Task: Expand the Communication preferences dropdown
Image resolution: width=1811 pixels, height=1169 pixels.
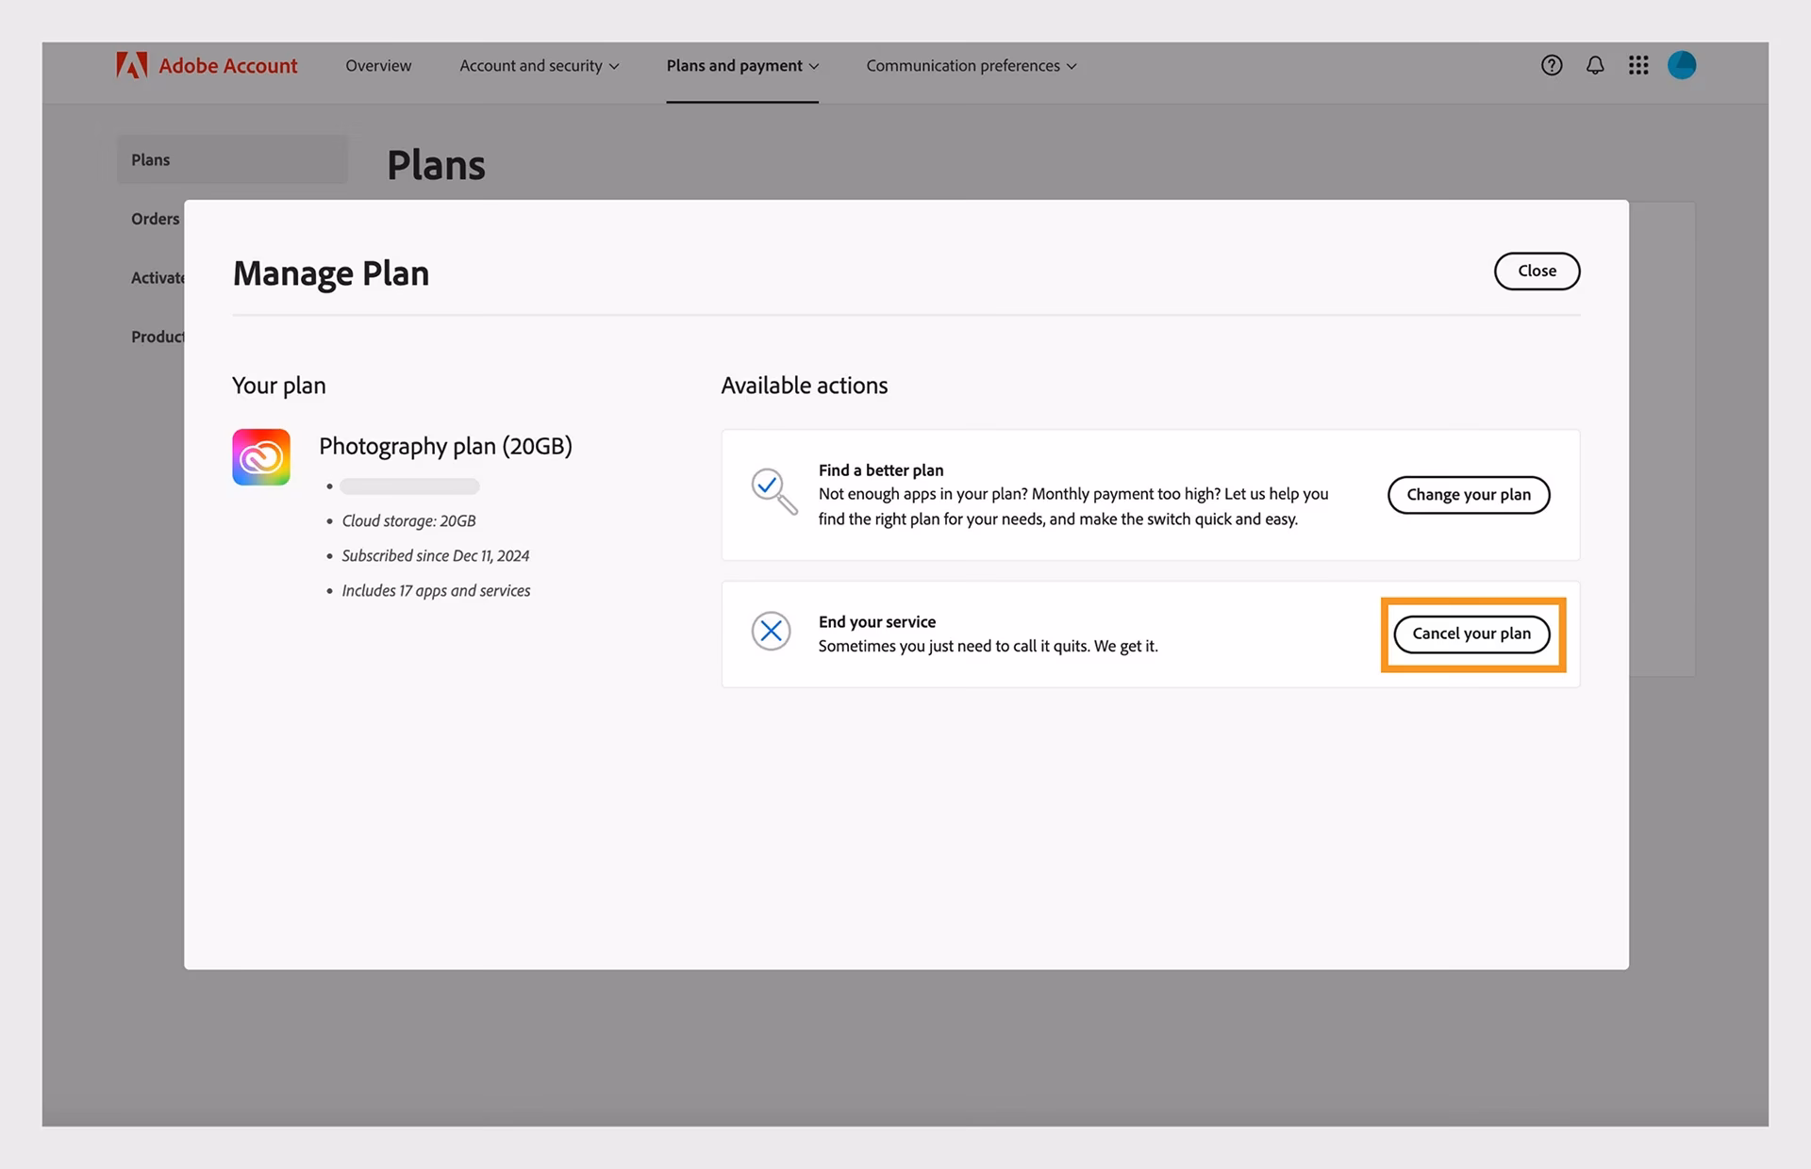Action: [x=971, y=65]
